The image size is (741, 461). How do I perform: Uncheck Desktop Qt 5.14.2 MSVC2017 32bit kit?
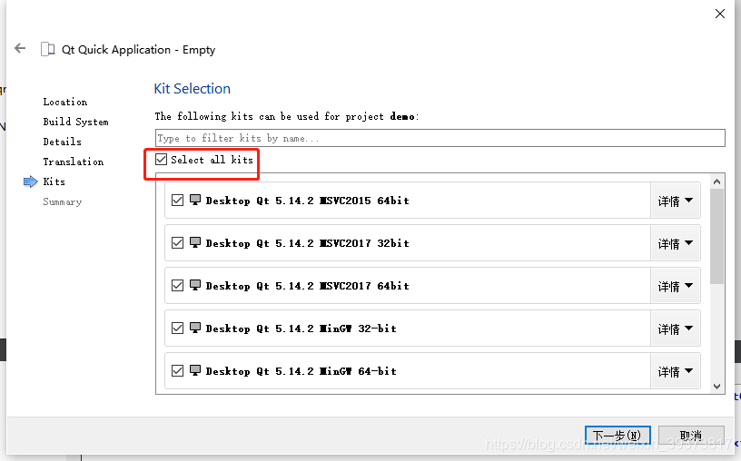[177, 243]
